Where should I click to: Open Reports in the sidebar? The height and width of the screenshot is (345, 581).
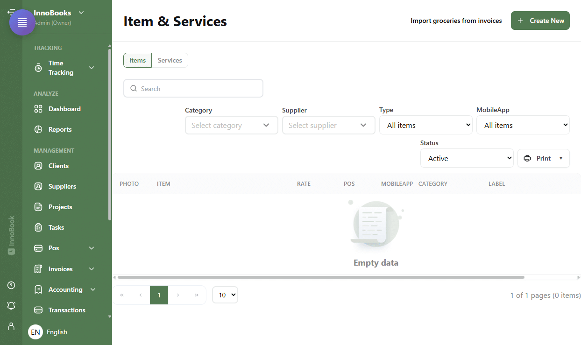coord(60,129)
